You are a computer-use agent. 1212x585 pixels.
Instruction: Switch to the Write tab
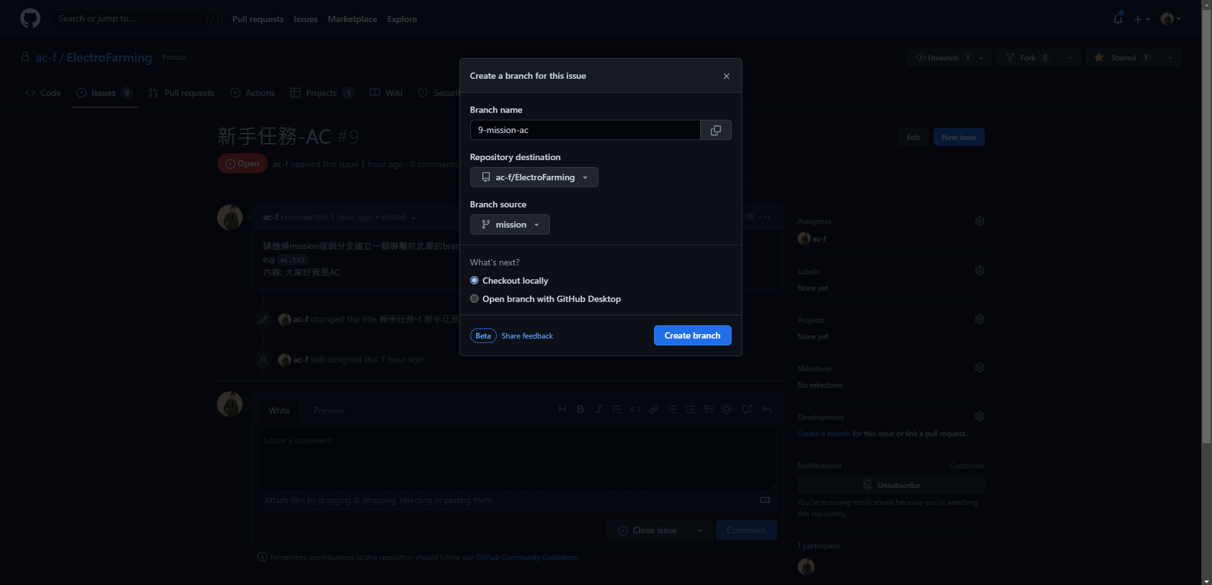point(279,410)
